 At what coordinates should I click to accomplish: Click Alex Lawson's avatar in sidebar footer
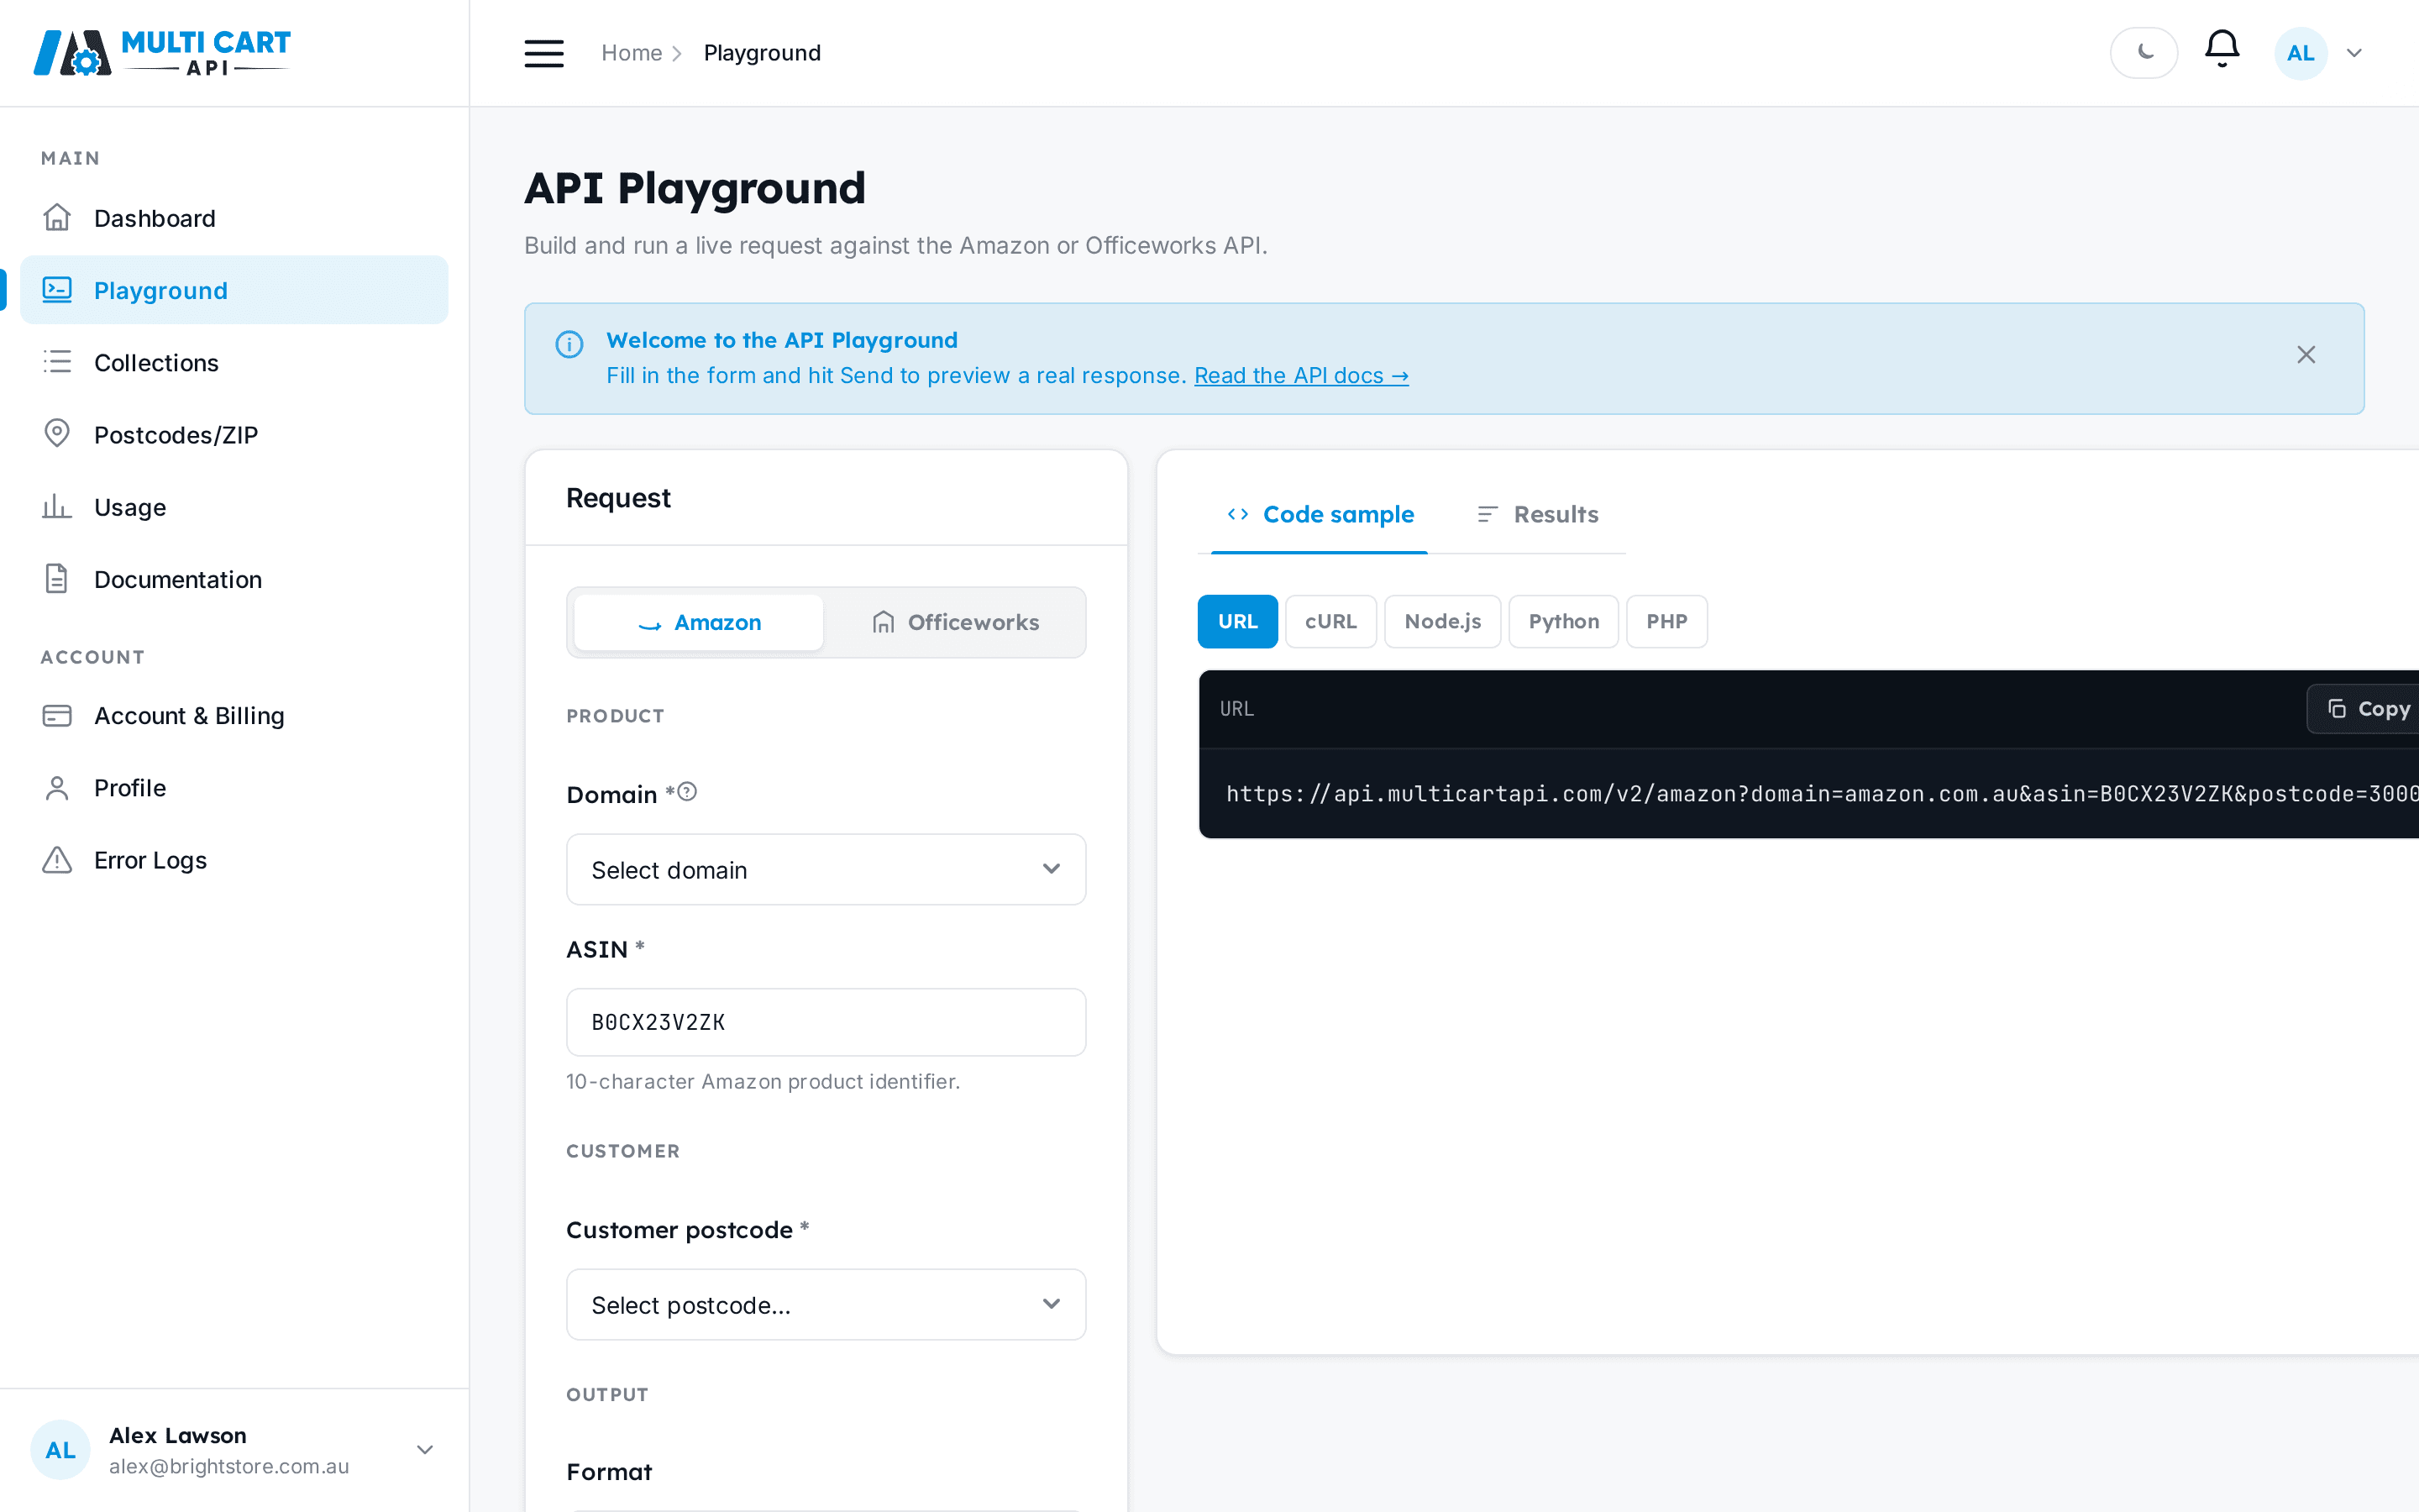click(60, 1449)
